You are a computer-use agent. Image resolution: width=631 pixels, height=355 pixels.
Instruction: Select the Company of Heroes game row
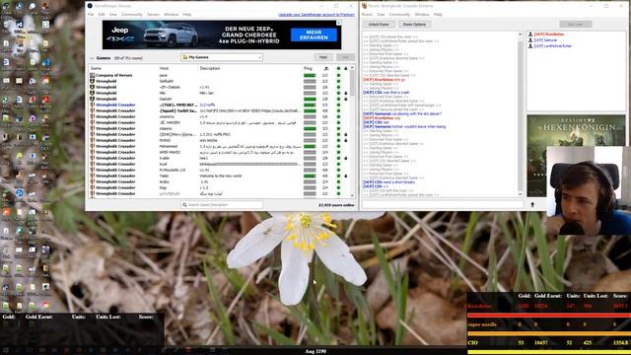[220, 75]
